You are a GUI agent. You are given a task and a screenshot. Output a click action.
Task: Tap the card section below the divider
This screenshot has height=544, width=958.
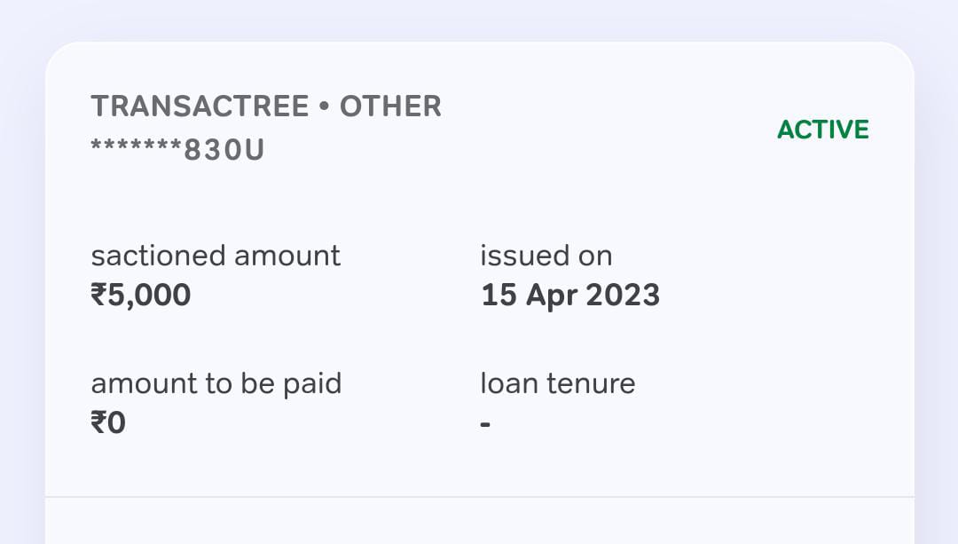479,524
